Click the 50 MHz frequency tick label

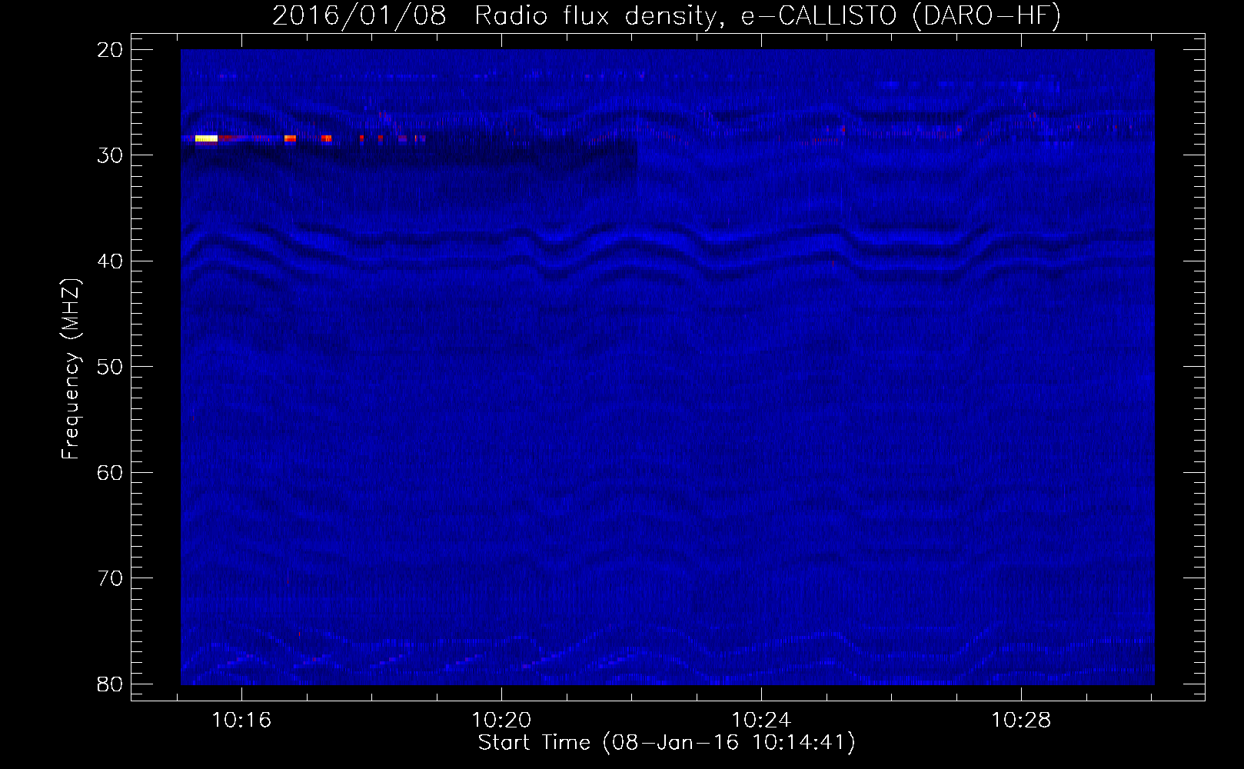[x=111, y=367]
